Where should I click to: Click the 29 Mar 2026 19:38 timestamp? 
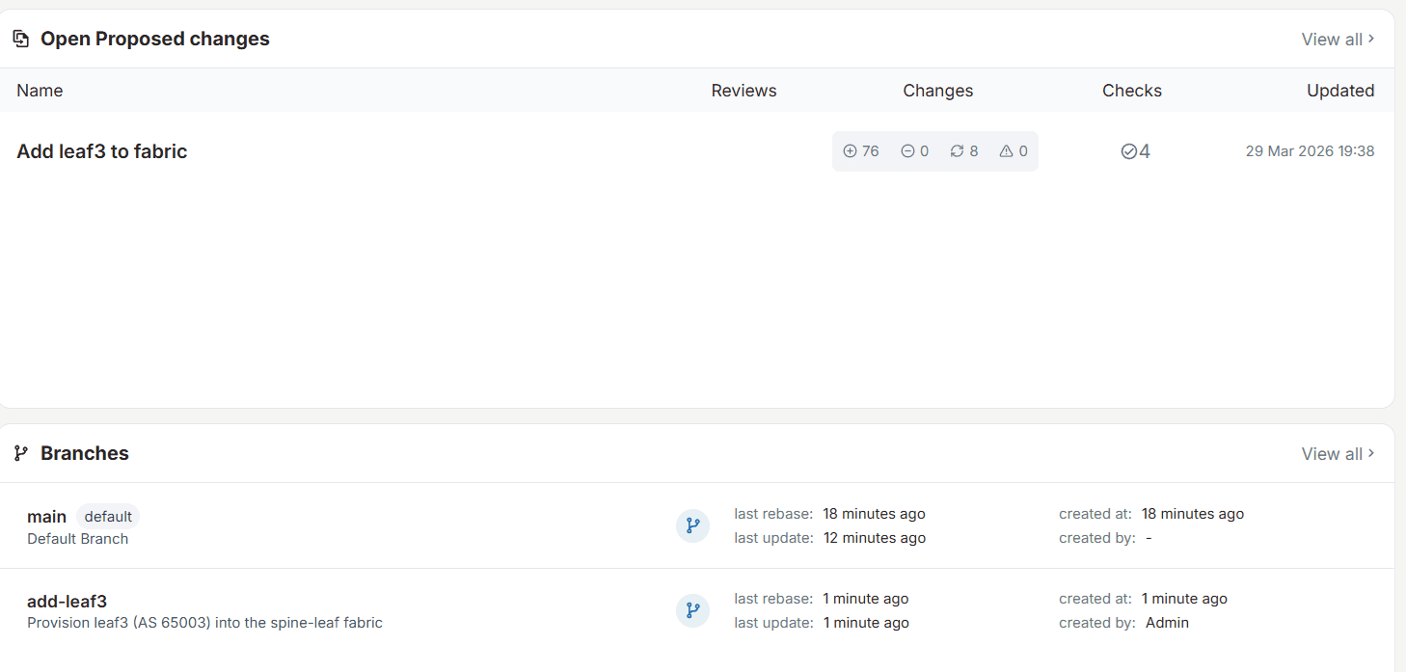pyautogui.click(x=1311, y=150)
